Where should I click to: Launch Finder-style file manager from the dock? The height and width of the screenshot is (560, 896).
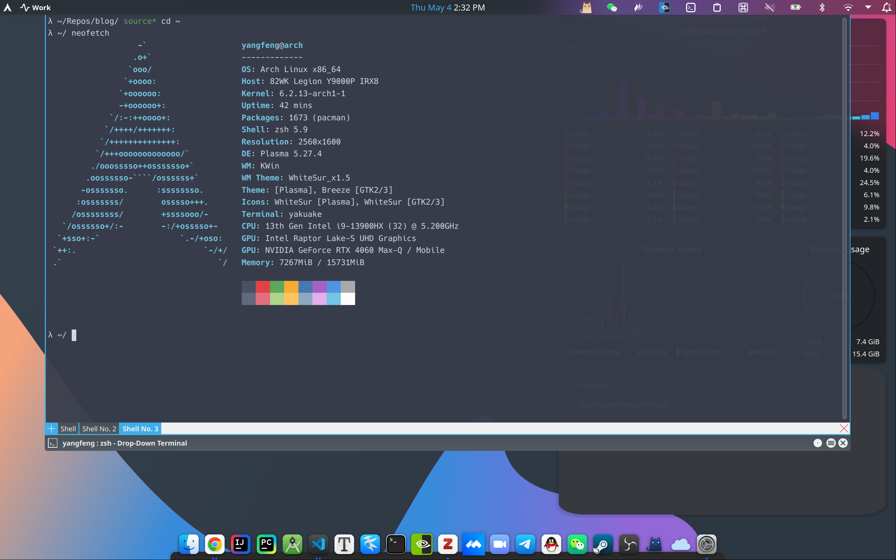point(189,544)
